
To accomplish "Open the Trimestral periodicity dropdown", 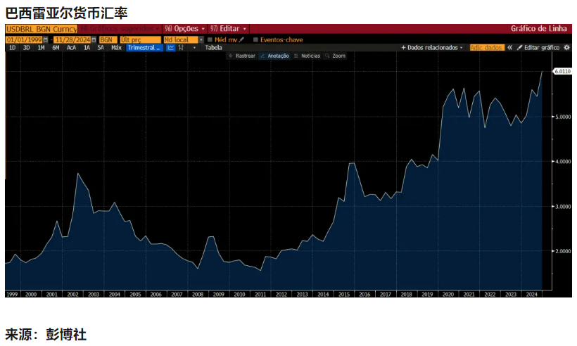I will pyautogui.click(x=145, y=48).
